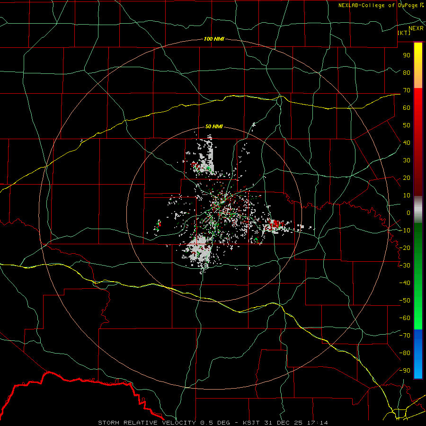Screen dimensions: 426x426
Task: Click the -10 value on the velocity scale
Action: (405, 231)
